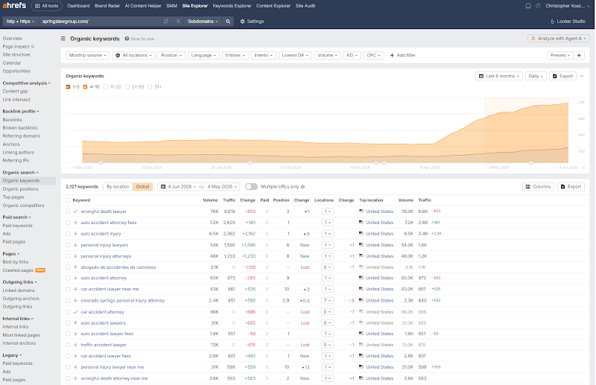Screen dimensions: 596x385
Task: Click the monitor icon near account name
Action: tap(528, 6)
